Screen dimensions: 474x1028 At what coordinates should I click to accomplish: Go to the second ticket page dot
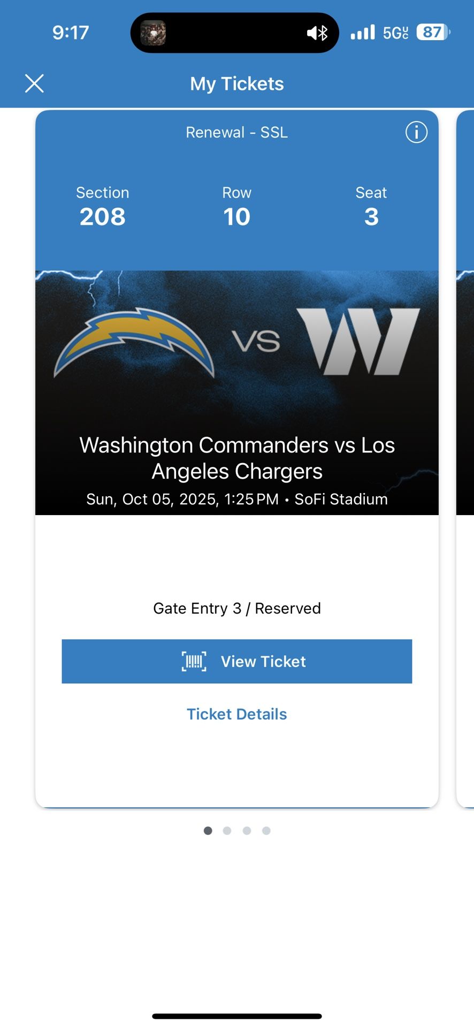227,830
